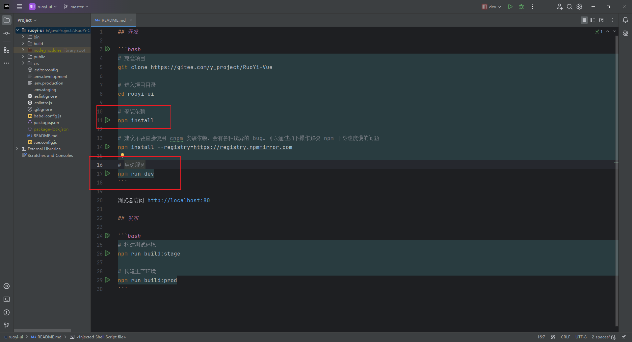632x342 pixels.
Task: Expand the src folder
Action: pyautogui.click(x=23, y=63)
